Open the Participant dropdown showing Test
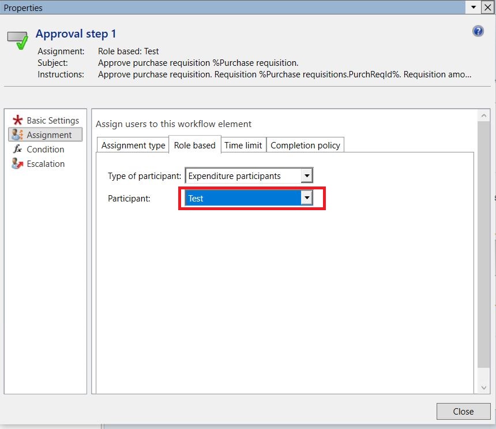The height and width of the screenshot is (429, 496). point(307,198)
